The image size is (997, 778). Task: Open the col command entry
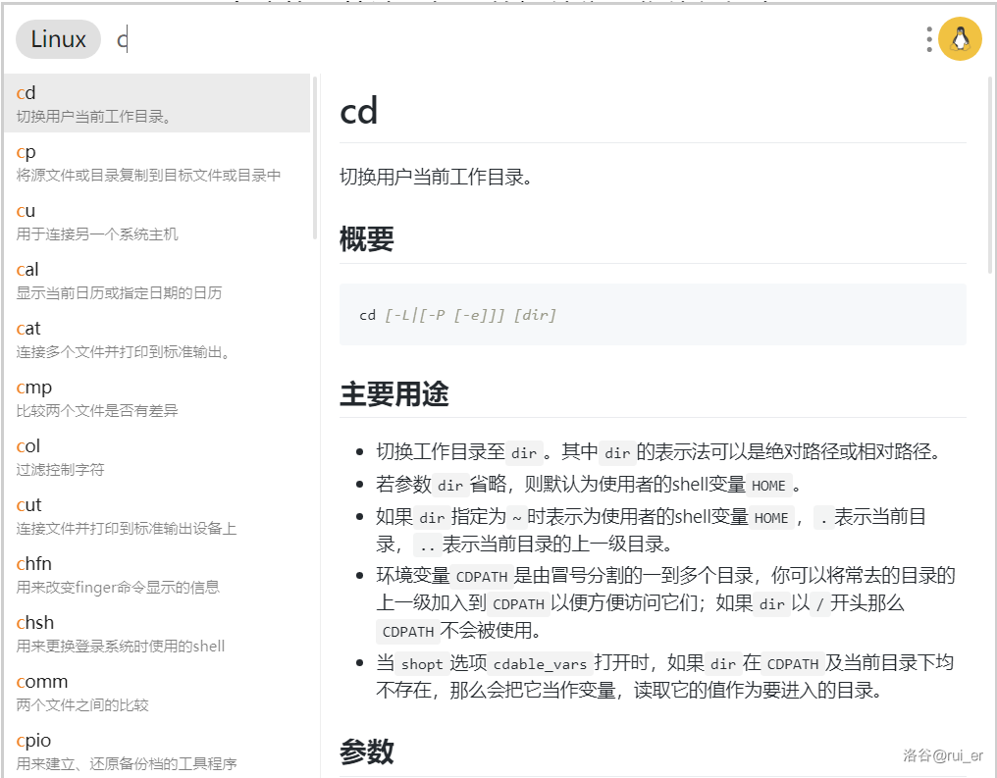[x=157, y=456]
